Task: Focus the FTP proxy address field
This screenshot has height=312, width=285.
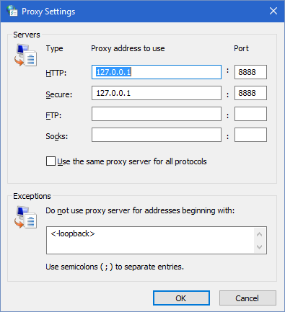Action: [x=157, y=114]
